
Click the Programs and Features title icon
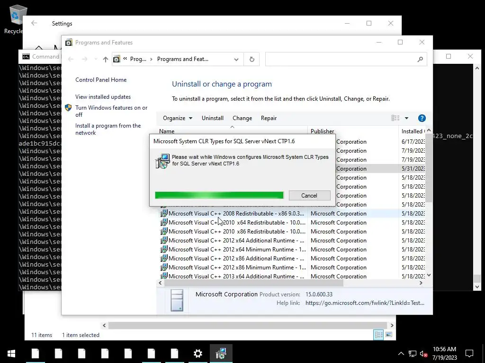tap(69, 42)
